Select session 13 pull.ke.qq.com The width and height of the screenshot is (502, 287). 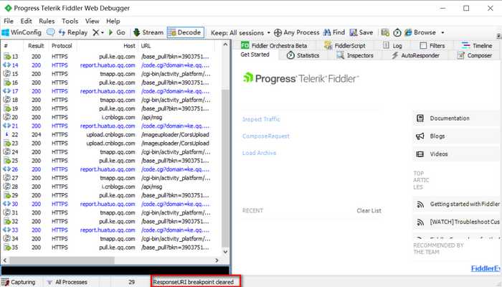110,57
